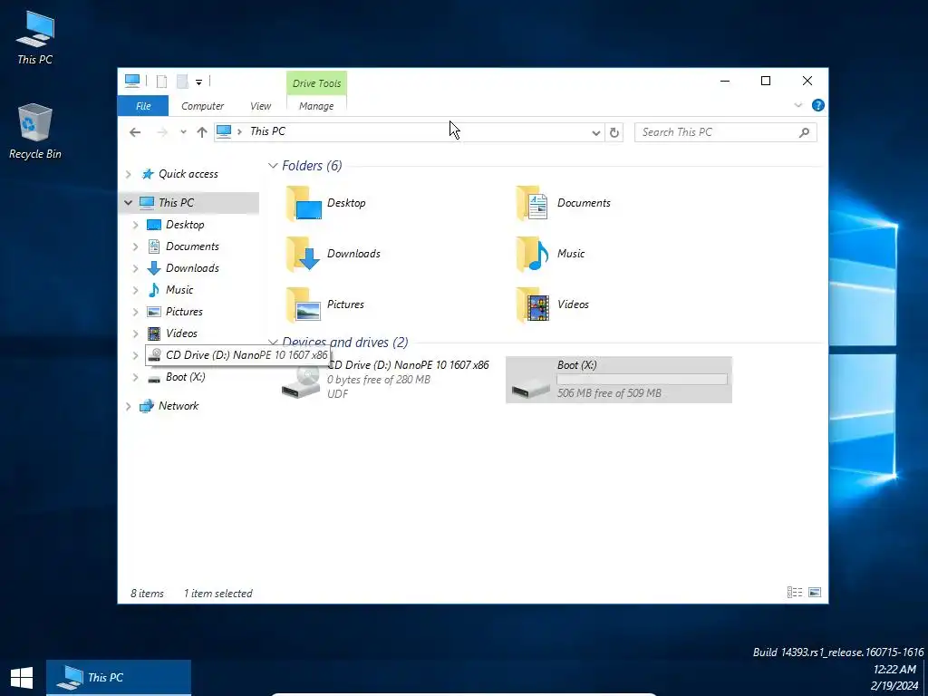Open Help with the blue question icon
Image resolution: width=928 pixels, height=696 pixels.
tap(818, 105)
